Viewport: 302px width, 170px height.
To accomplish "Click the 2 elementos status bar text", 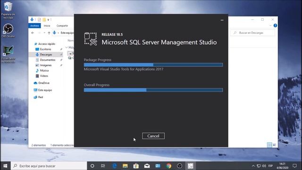I will coord(39,145).
